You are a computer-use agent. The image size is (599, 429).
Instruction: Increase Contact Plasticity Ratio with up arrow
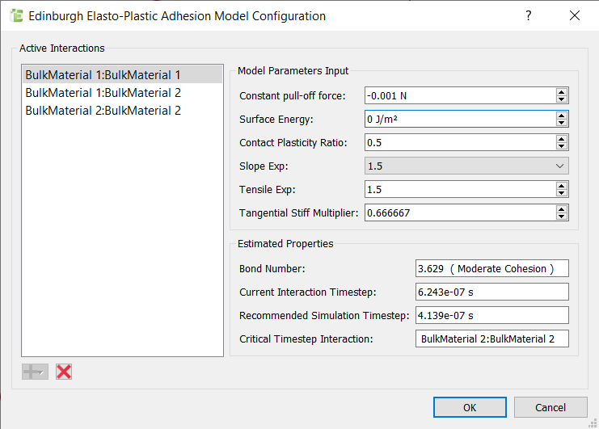click(562, 138)
